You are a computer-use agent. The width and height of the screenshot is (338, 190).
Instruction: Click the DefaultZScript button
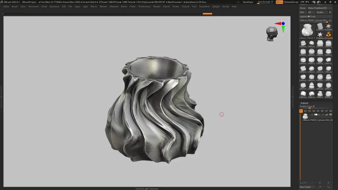291,2
